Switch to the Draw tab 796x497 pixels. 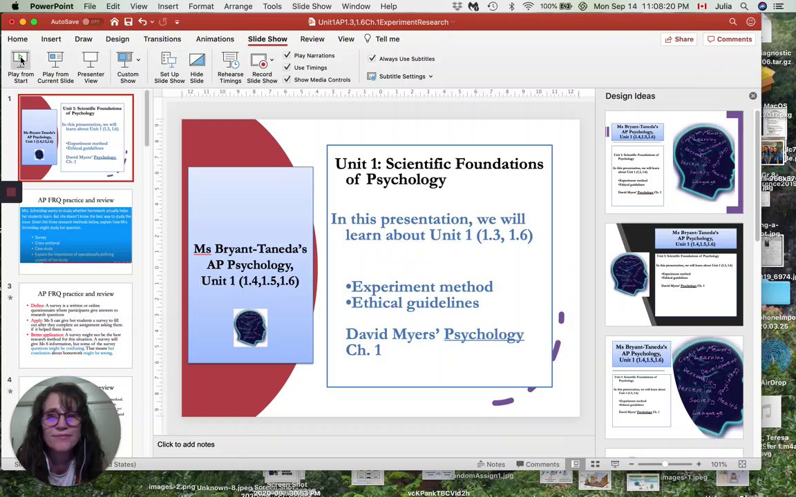pos(83,39)
